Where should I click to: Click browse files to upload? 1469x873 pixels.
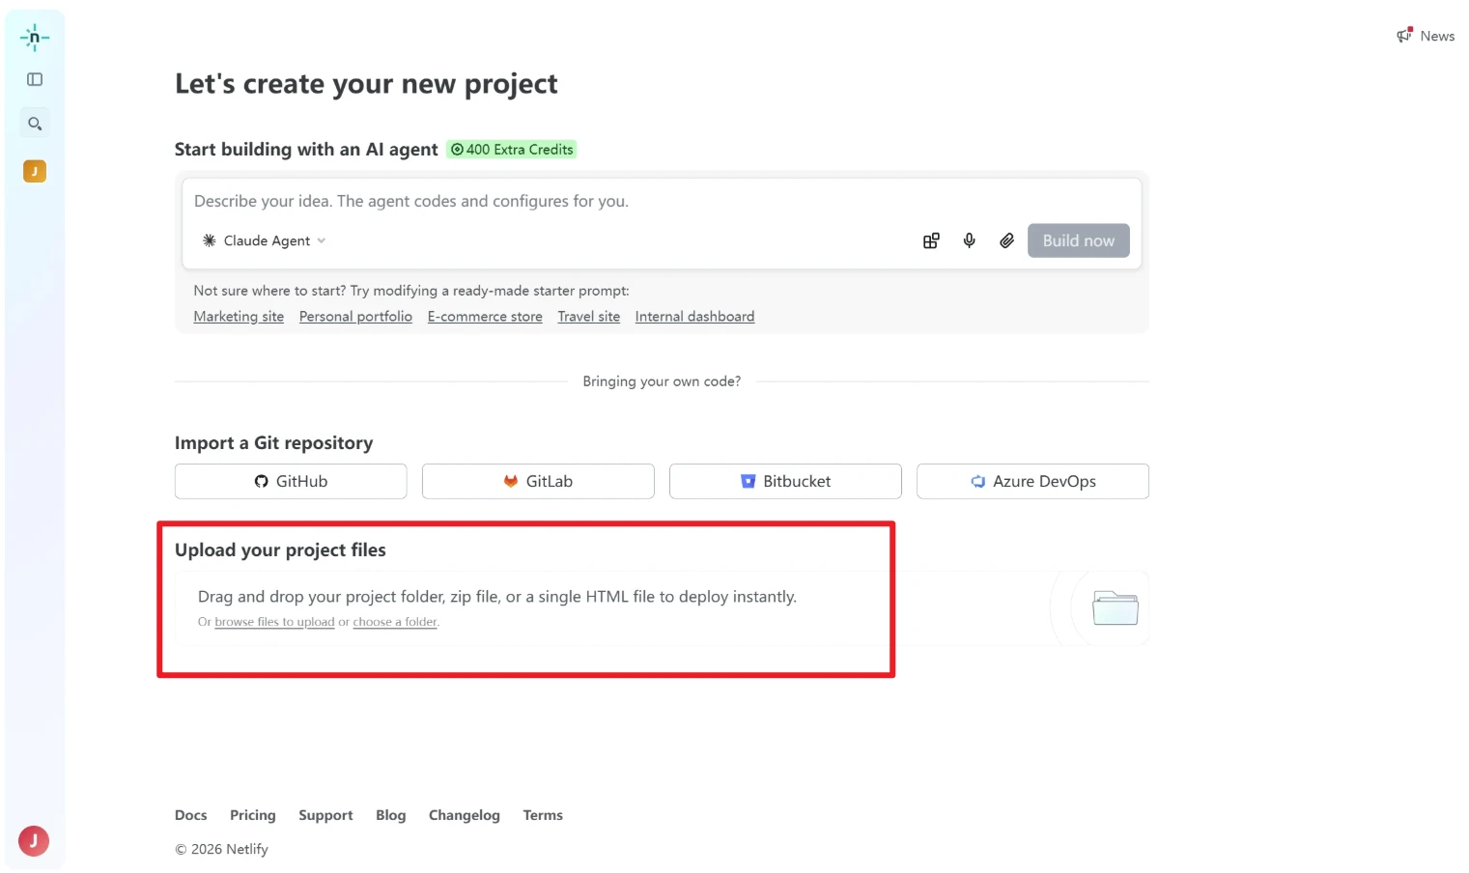point(274,621)
